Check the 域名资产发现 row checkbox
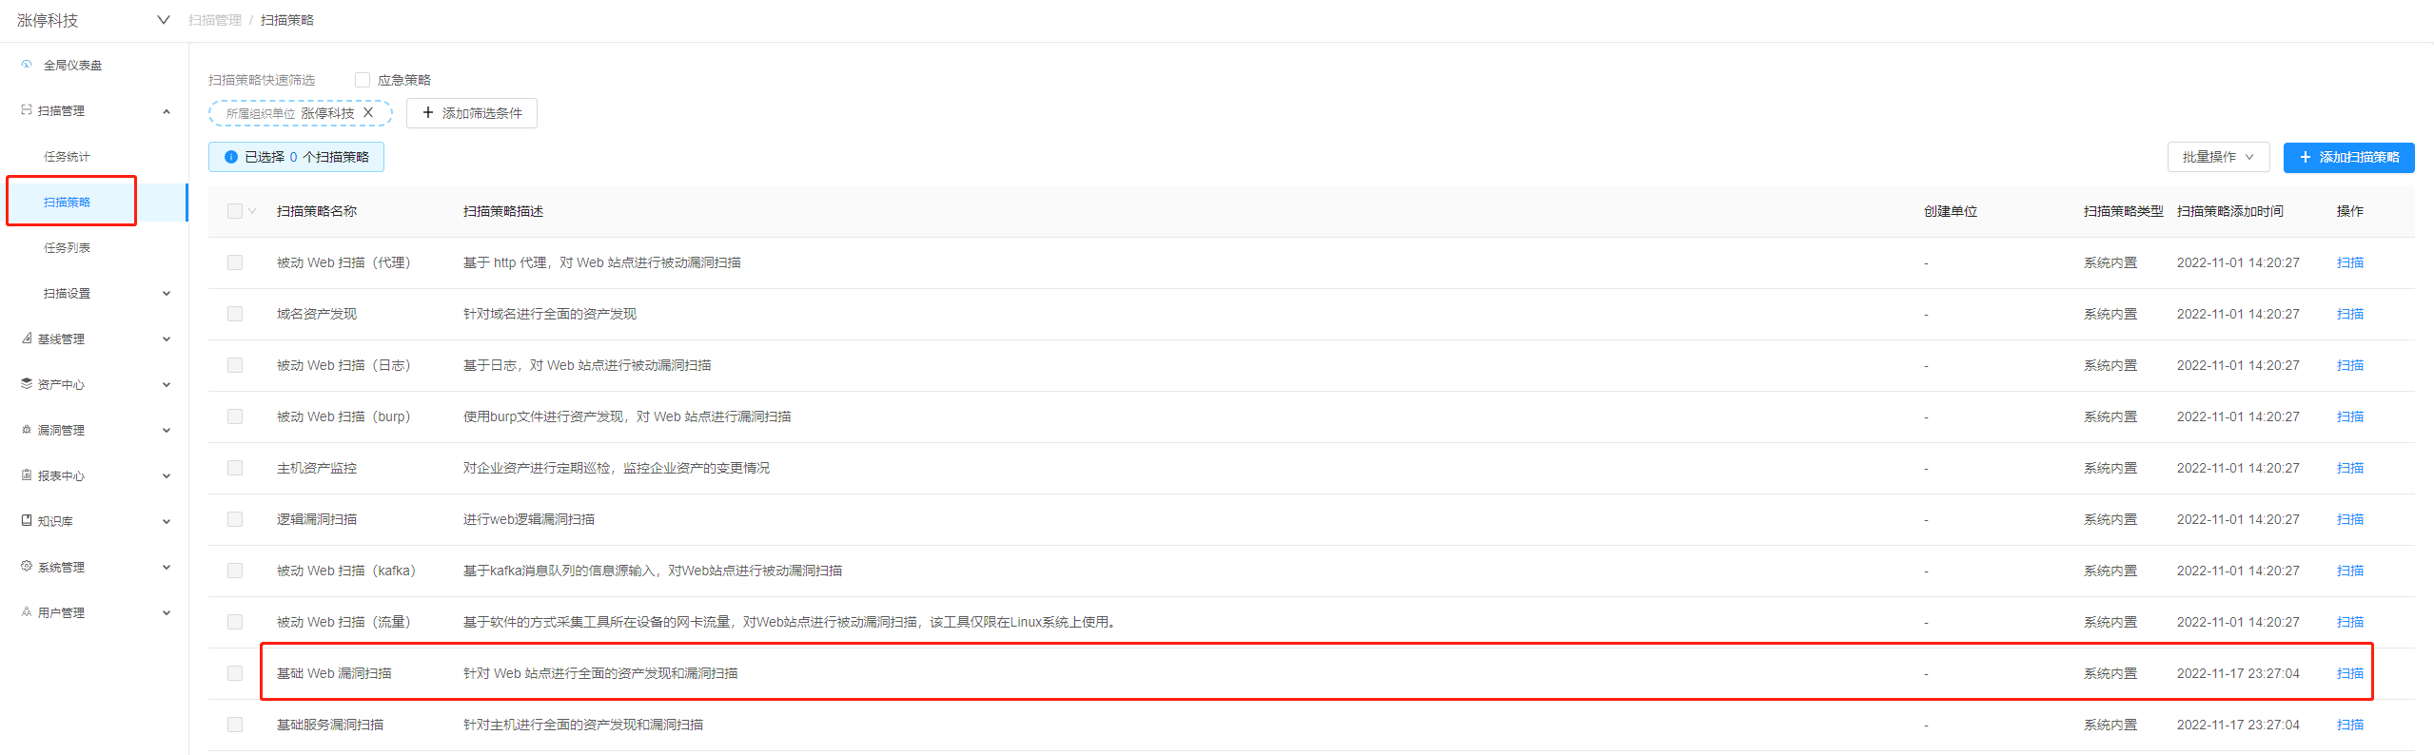The image size is (2434, 755). tap(235, 314)
